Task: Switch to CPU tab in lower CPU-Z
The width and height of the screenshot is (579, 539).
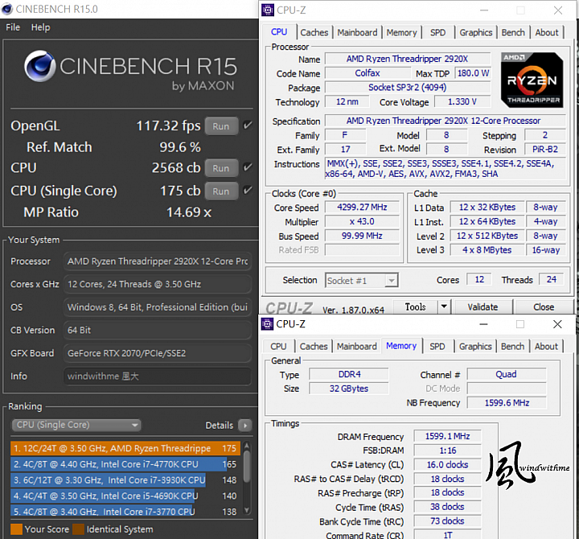Action: (278, 347)
